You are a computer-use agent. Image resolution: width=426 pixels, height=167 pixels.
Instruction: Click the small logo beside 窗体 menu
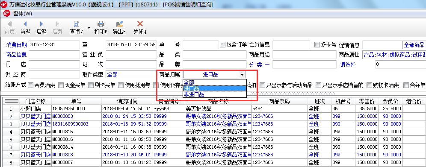pos(7,13)
